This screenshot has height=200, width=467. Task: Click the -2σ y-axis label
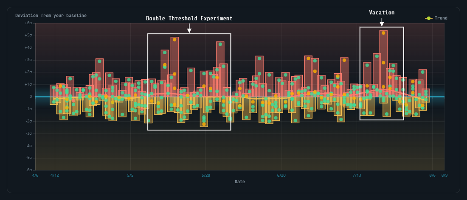[28, 121]
